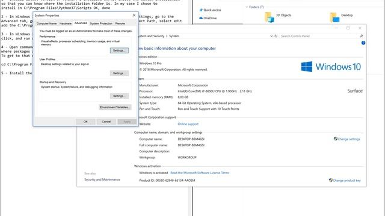This screenshot has height=216, width=385.
Task: Switch to the Hardware tab
Action: point(66,23)
